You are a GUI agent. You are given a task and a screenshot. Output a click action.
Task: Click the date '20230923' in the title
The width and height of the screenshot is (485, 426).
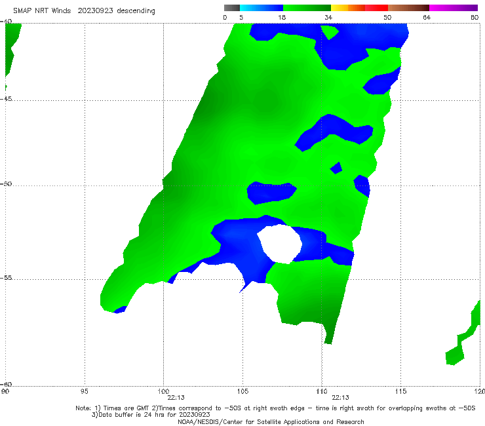click(x=95, y=11)
